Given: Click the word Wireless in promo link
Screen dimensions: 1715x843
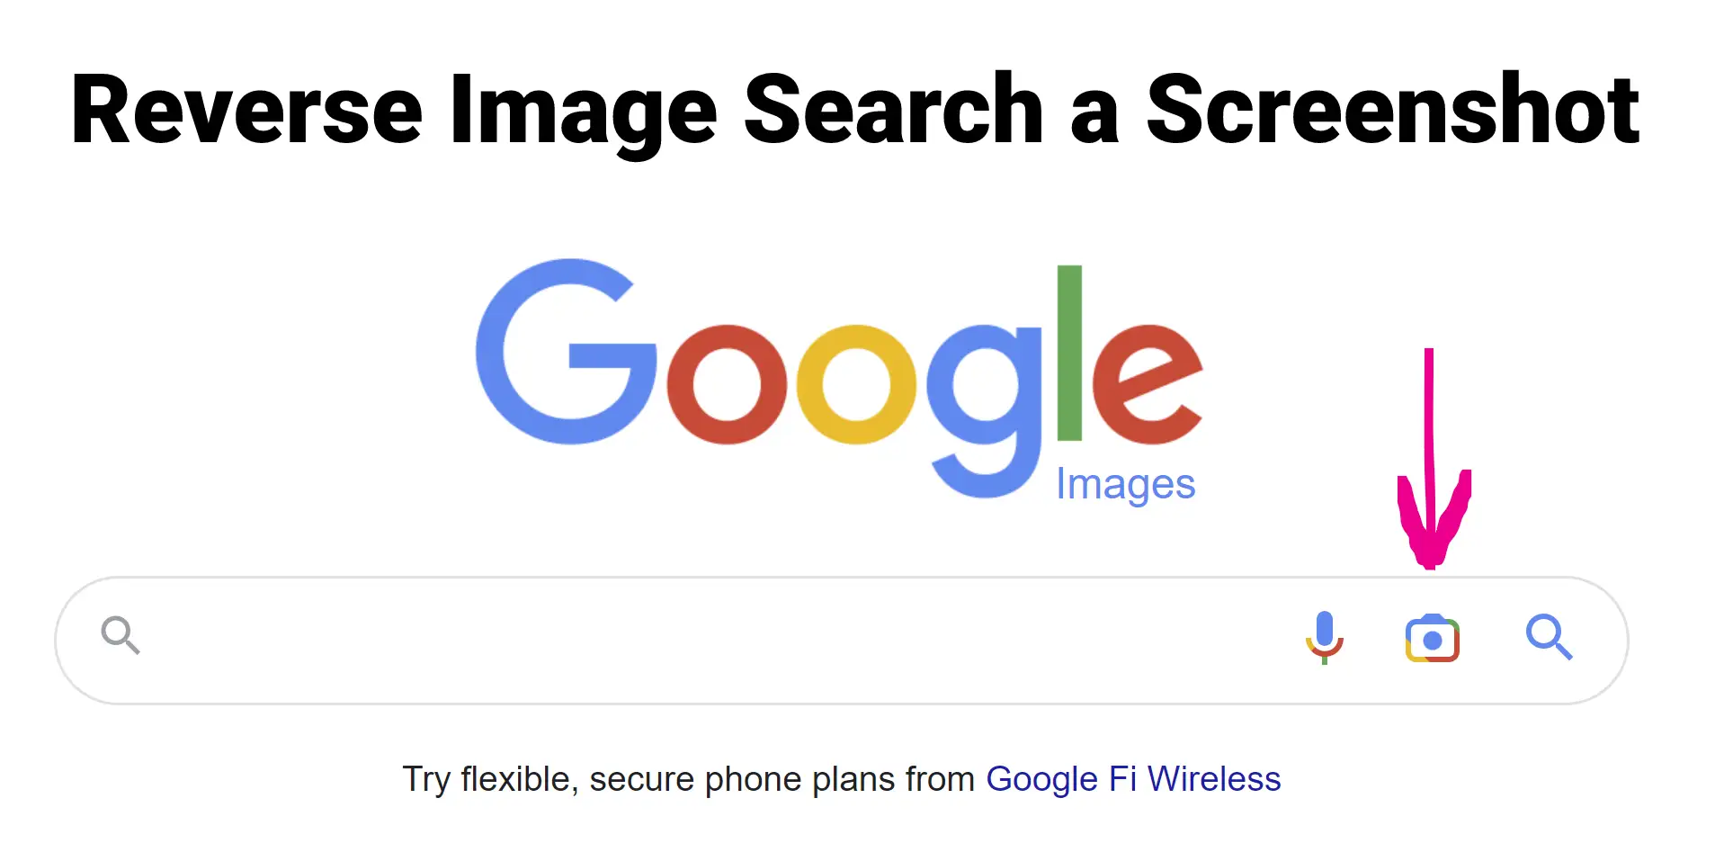Looking at the screenshot, I should [1214, 779].
